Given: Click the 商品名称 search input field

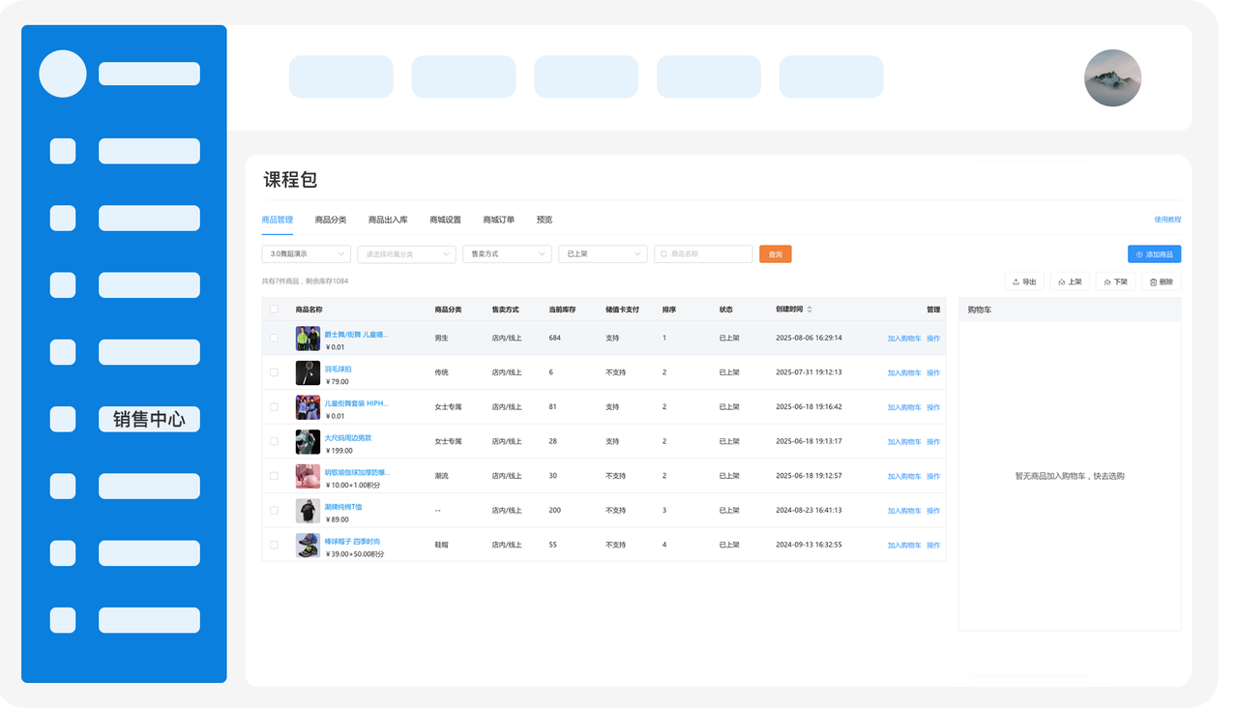Looking at the screenshot, I should pyautogui.click(x=708, y=254).
